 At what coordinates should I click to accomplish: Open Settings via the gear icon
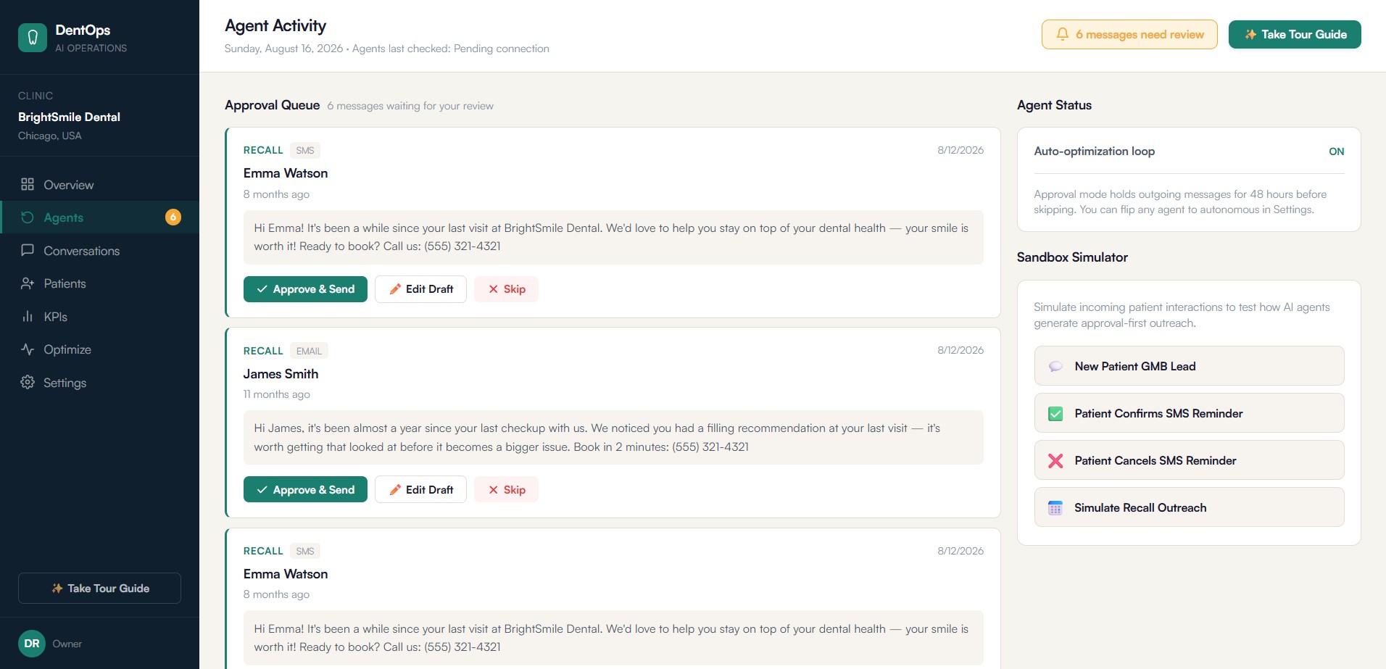28,382
